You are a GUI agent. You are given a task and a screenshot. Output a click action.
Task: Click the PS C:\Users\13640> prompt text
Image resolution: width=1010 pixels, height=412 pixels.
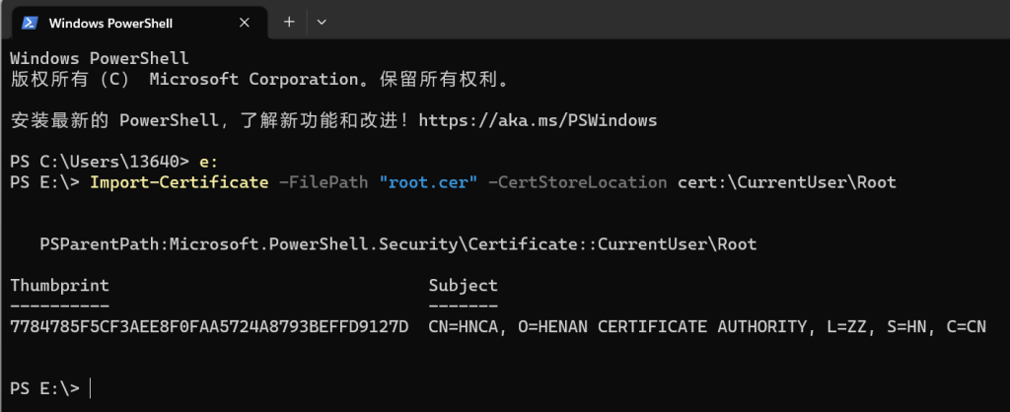(100, 163)
